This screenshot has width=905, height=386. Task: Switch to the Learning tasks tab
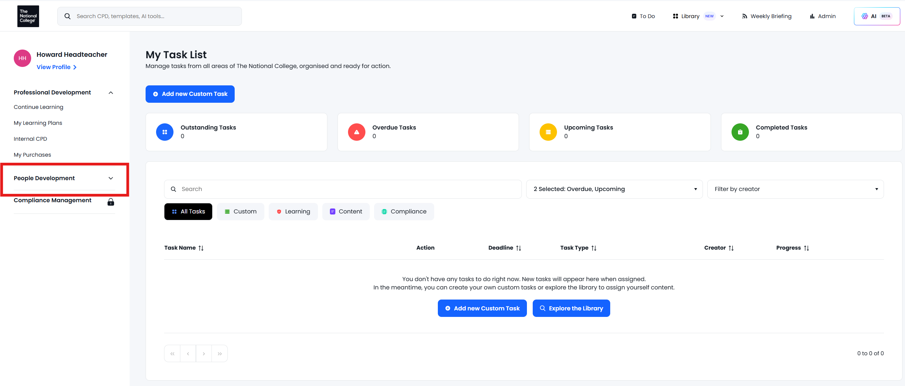tap(293, 212)
